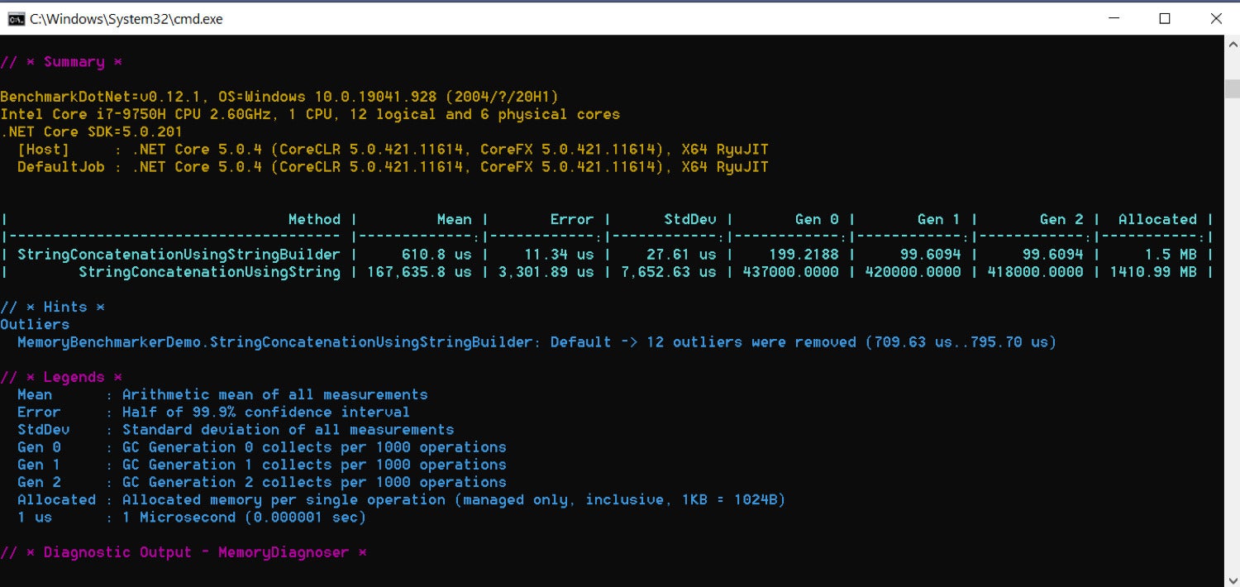Click the 1410.99 MB allocated value
Screen dimensions: 1240x587
(1153, 272)
